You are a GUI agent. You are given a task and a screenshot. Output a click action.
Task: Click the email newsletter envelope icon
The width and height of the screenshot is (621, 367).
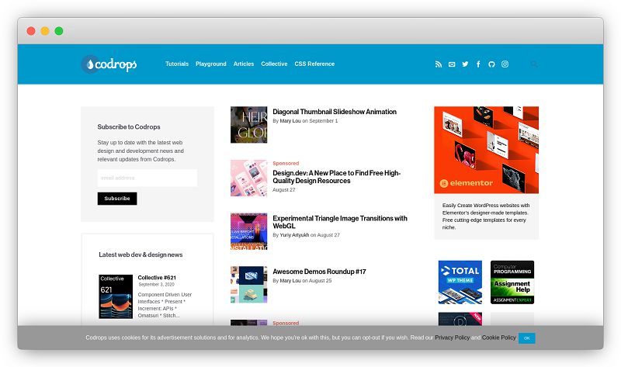tap(452, 64)
